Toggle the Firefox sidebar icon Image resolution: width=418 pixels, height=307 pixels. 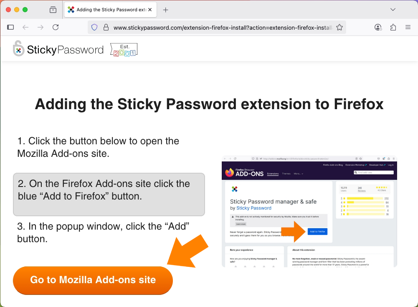[x=10, y=27]
